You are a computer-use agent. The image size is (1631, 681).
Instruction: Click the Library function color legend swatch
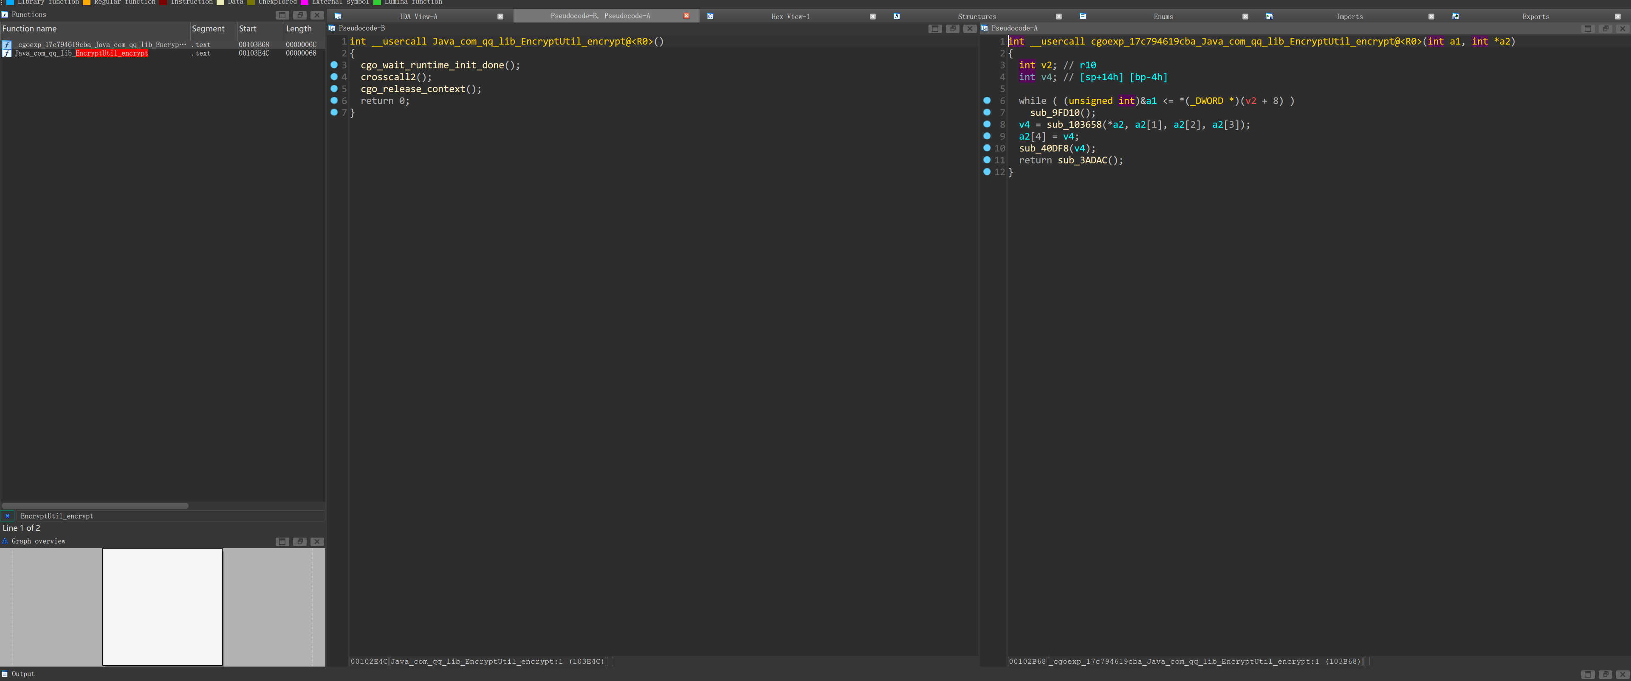[x=10, y=3]
